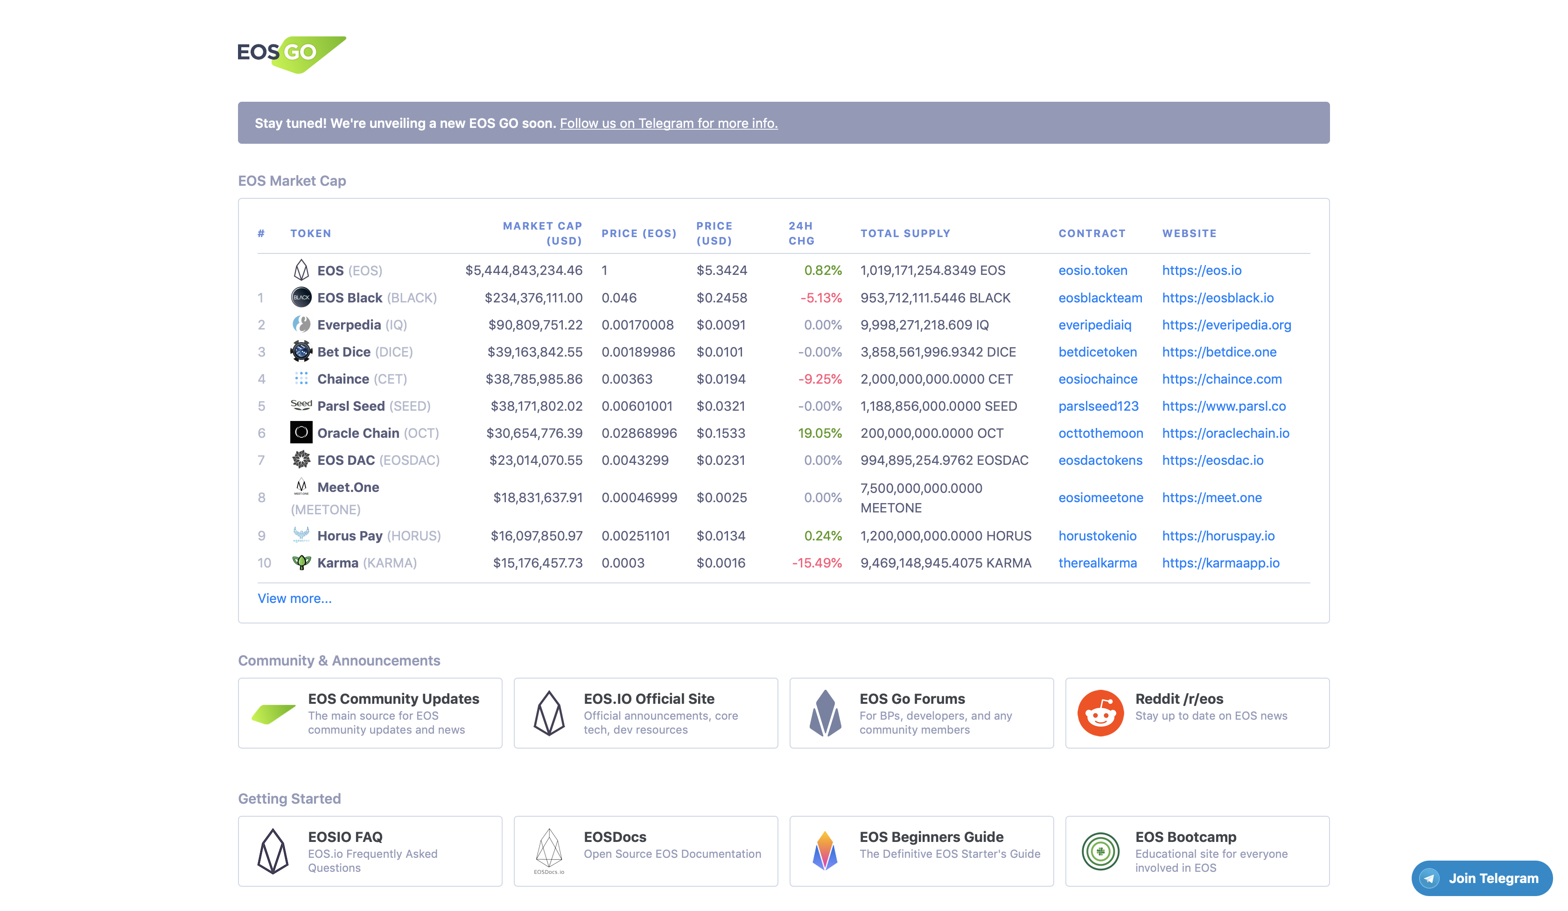Click the EOS token icon

301,270
